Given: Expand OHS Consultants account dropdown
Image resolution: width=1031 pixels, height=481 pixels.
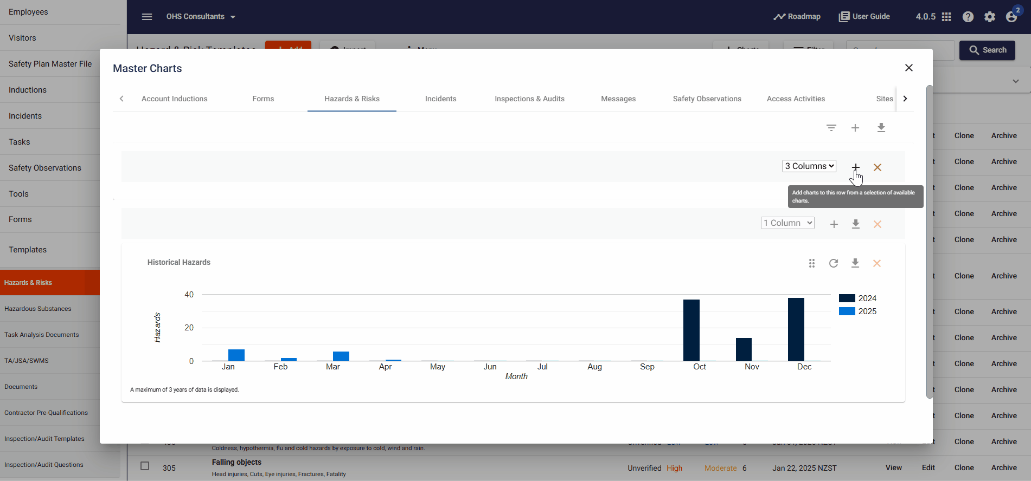Looking at the screenshot, I should [x=201, y=17].
